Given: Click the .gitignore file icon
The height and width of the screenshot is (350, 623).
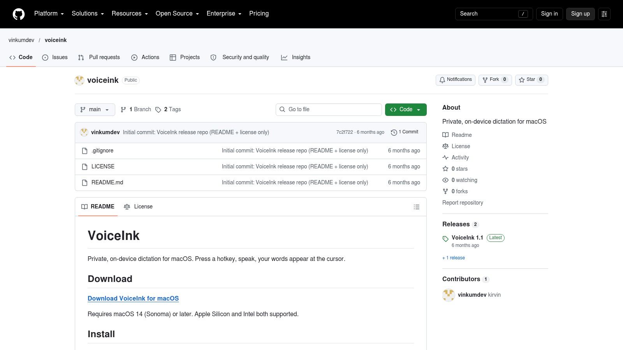Looking at the screenshot, I should [84, 151].
